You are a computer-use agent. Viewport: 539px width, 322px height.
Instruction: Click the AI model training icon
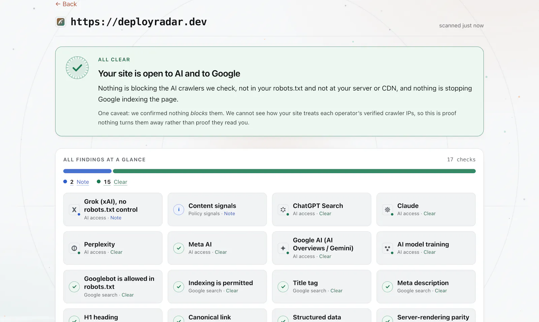point(387,248)
